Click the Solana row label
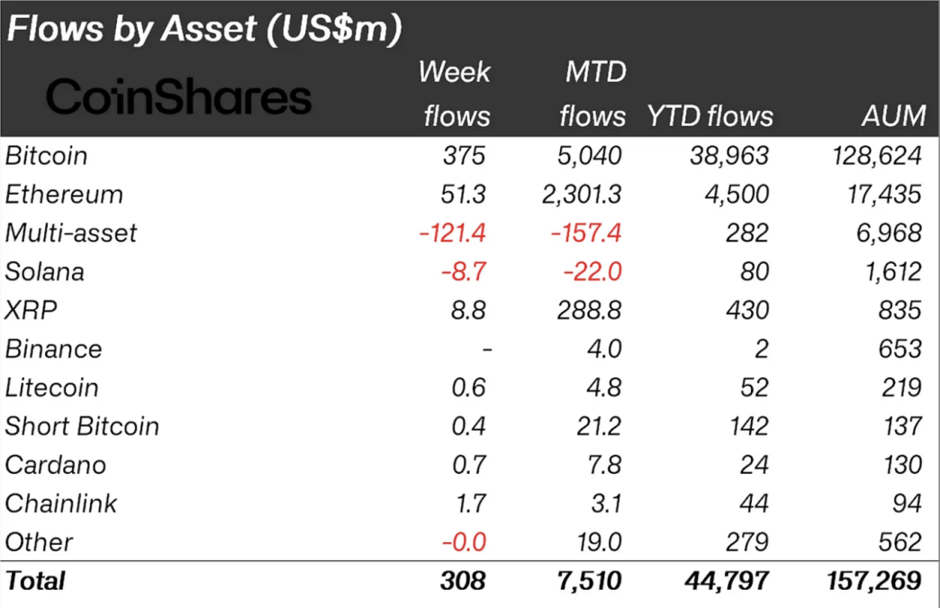Viewport: 940px width, 608px height. (45, 272)
